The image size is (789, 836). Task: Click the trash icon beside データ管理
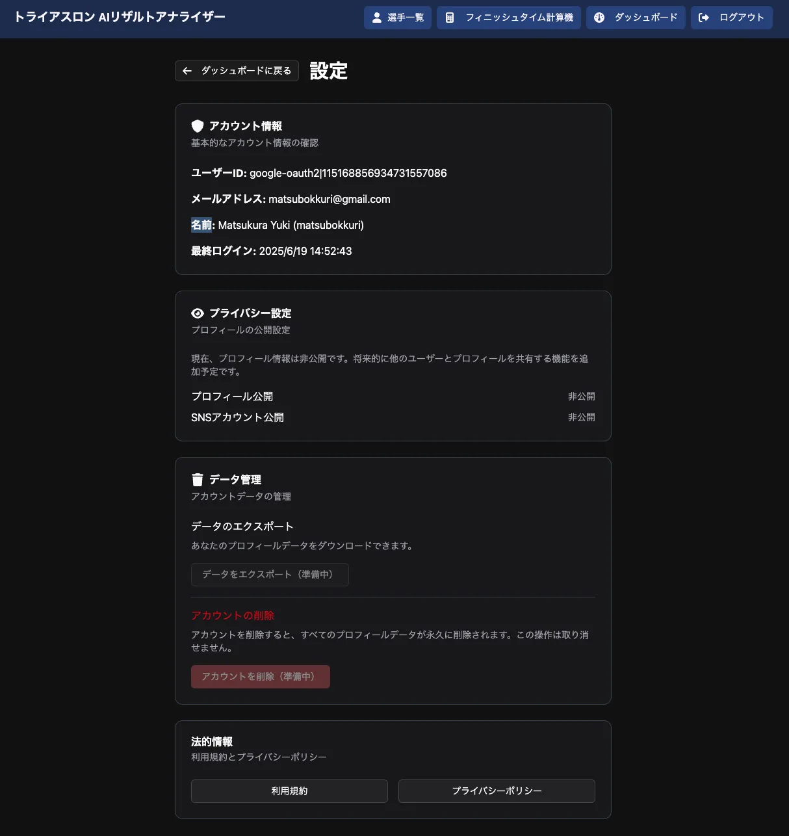198,480
